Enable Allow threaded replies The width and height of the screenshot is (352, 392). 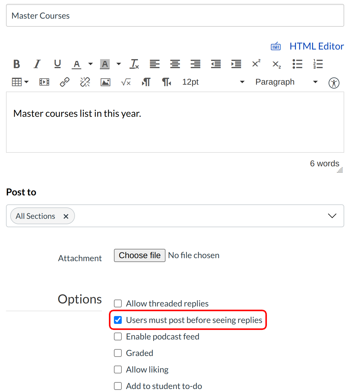point(118,303)
